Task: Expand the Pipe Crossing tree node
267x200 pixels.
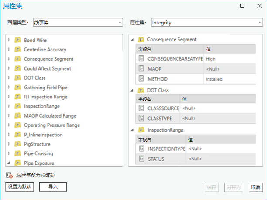Action: (x=9, y=153)
